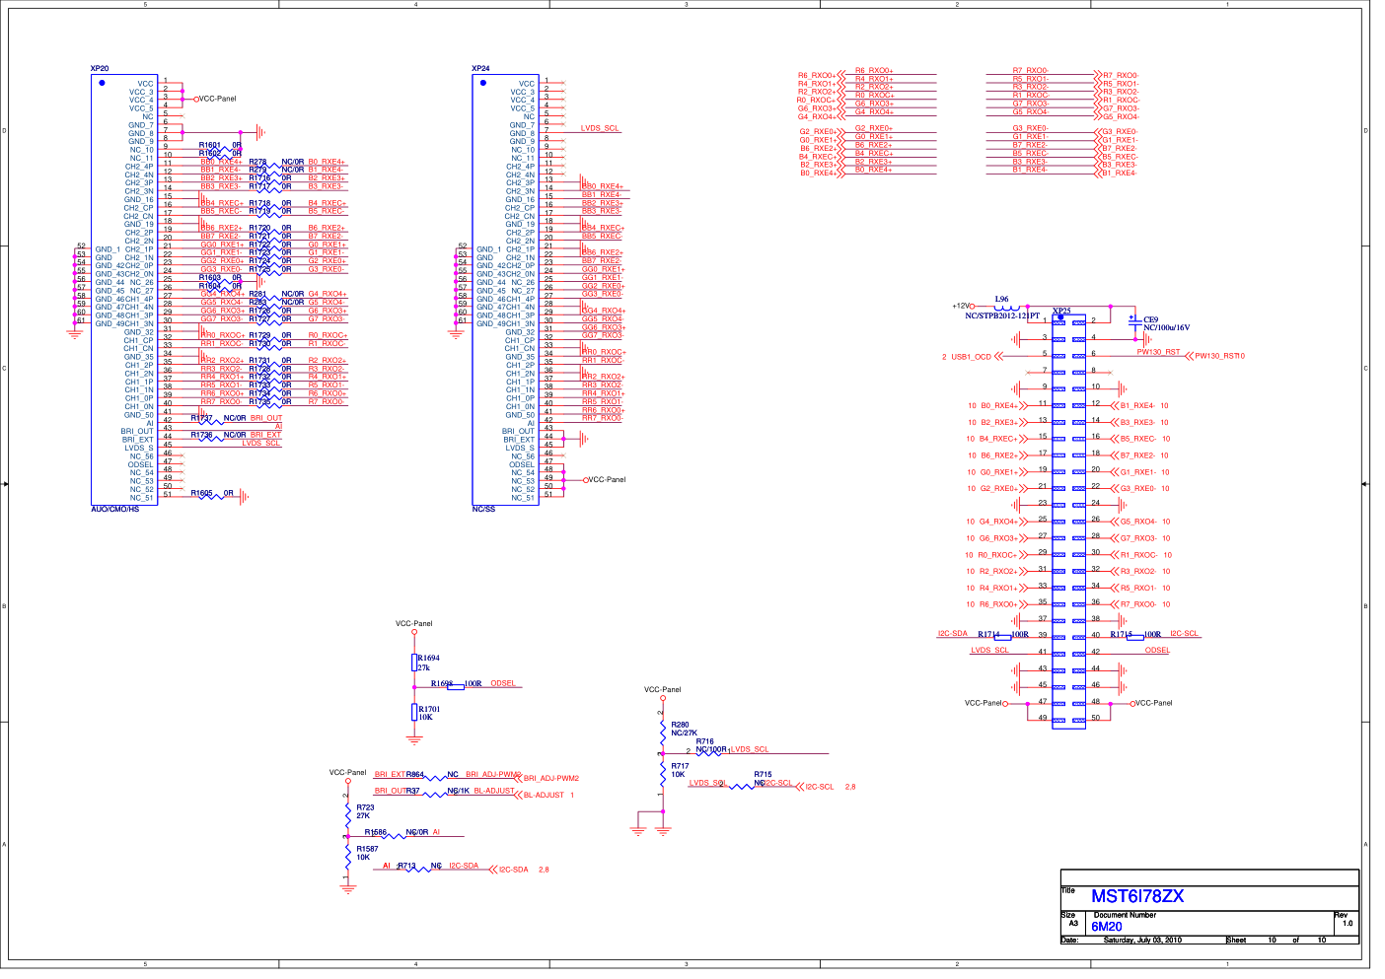Click the +12V power symbol

[963, 307]
